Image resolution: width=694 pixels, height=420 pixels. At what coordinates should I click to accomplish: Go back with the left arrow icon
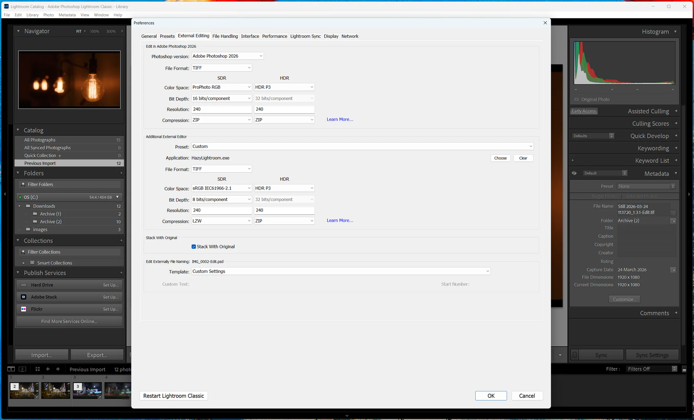click(x=48, y=369)
